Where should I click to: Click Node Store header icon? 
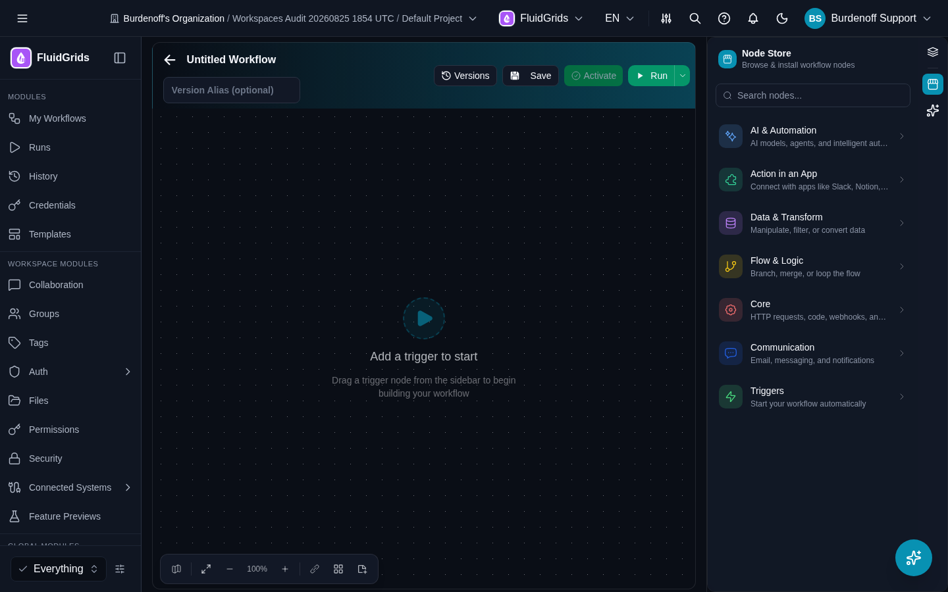pyautogui.click(x=727, y=59)
